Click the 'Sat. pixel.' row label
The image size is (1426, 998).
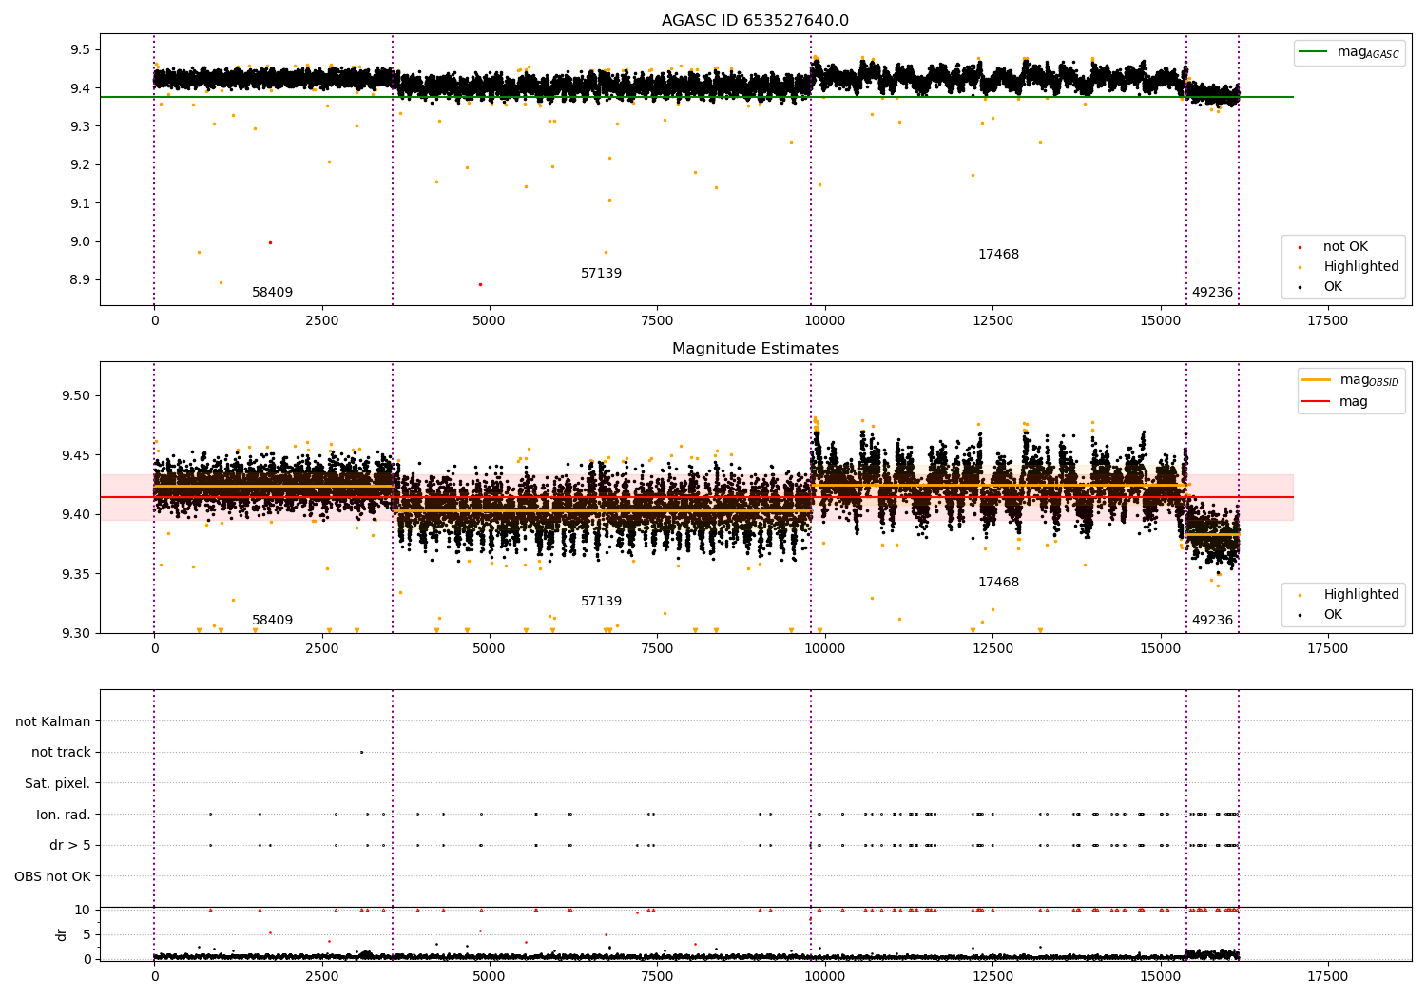point(58,783)
